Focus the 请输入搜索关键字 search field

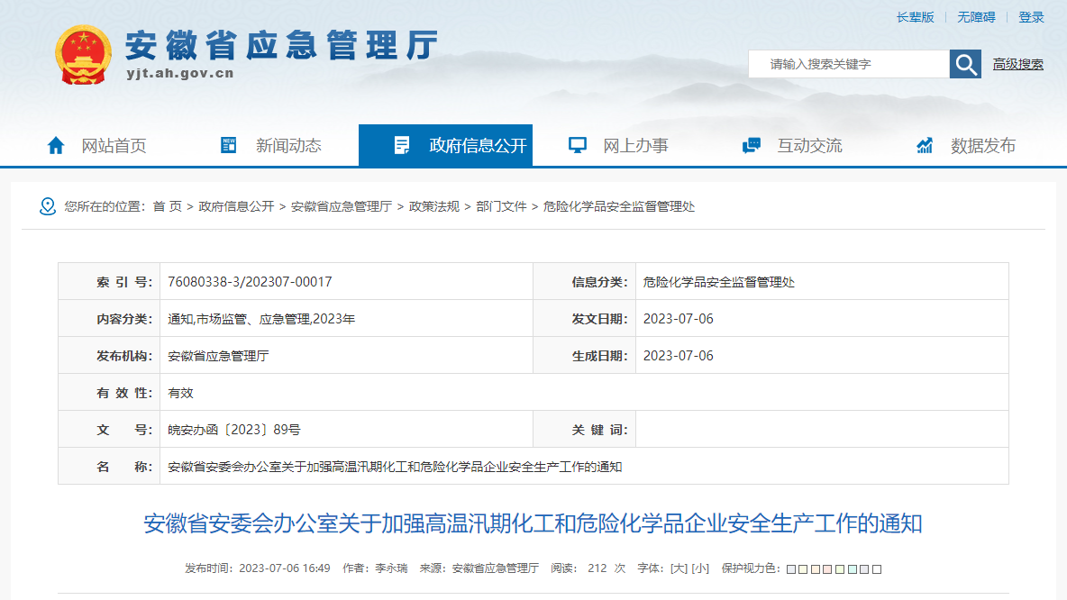849,64
